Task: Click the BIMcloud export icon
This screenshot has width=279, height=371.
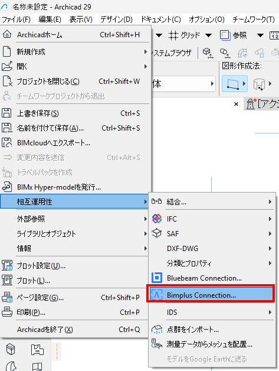Action: click(x=7, y=143)
